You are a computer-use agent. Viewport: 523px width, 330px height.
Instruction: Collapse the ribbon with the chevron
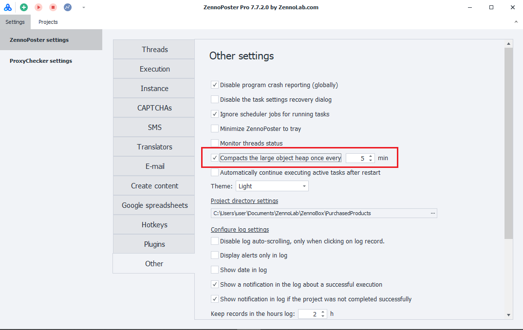pyautogui.click(x=516, y=22)
